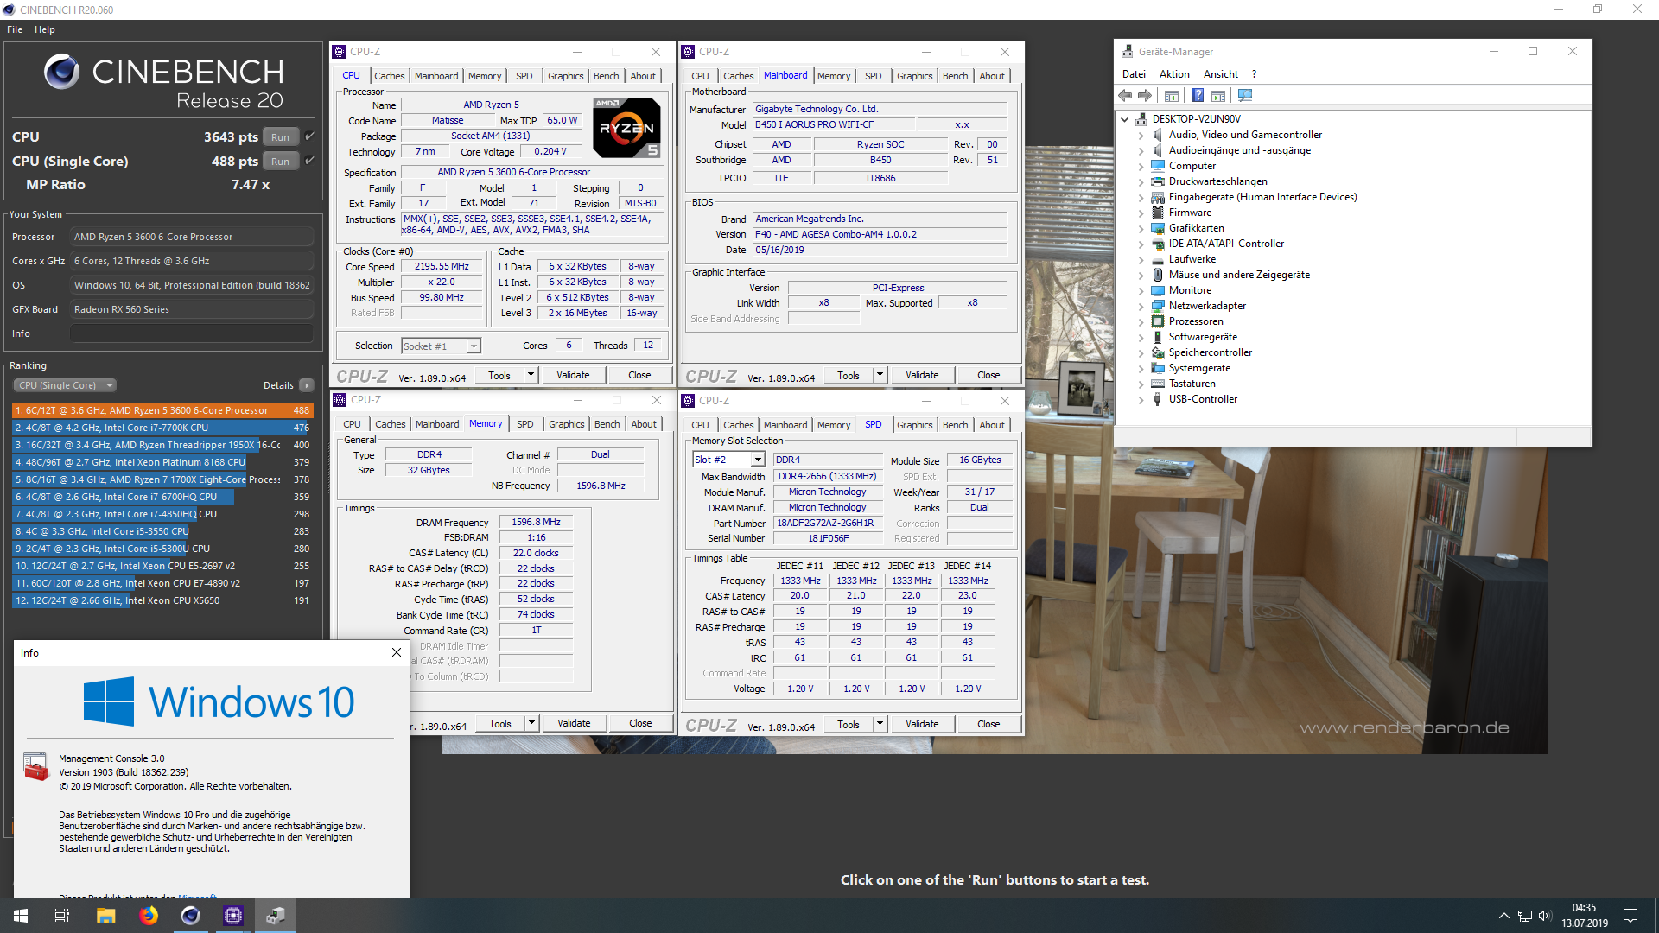Expand the Grafikkarten tree node
The image size is (1659, 933).
click(x=1141, y=228)
